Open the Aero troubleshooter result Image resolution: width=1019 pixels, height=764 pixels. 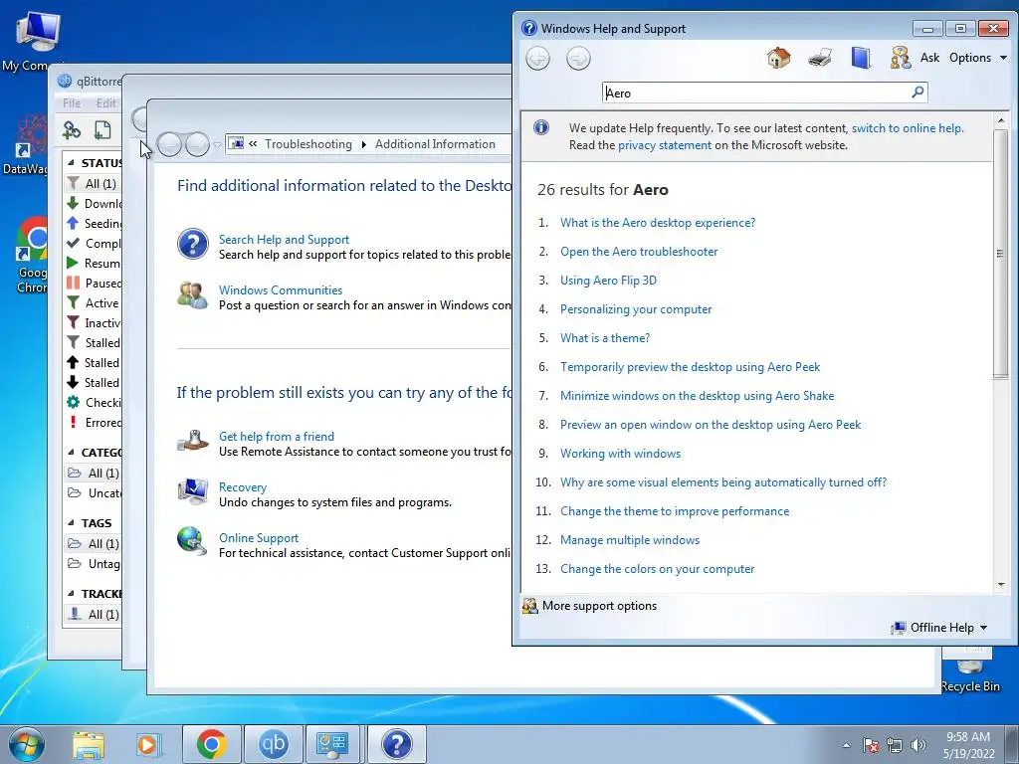(x=639, y=252)
